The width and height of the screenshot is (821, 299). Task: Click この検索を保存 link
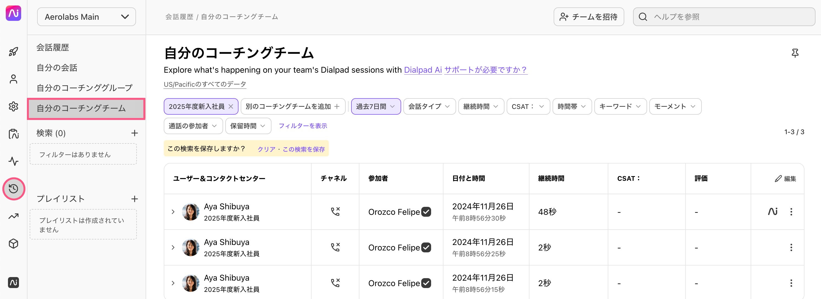point(304,149)
